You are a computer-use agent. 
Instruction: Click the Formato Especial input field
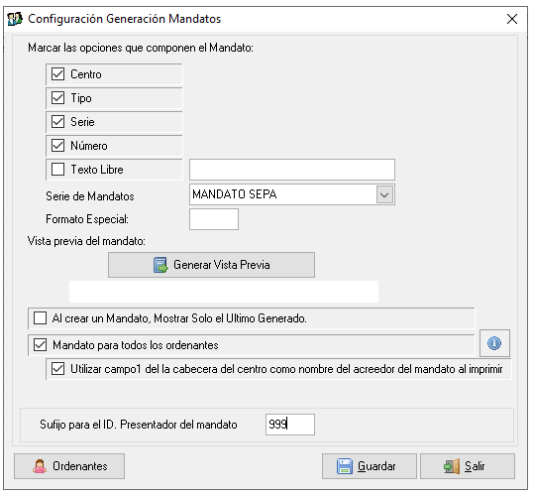pyautogui.click(x=214, y=219)
